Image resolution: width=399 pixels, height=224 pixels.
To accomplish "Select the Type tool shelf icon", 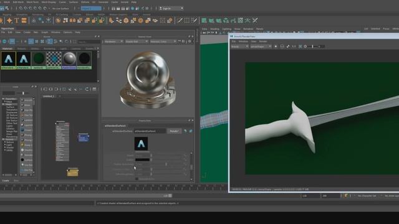I will 17,21.
